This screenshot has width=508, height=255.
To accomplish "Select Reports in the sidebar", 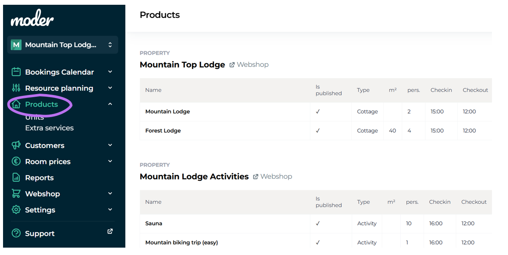I will (x=39, y=177).
